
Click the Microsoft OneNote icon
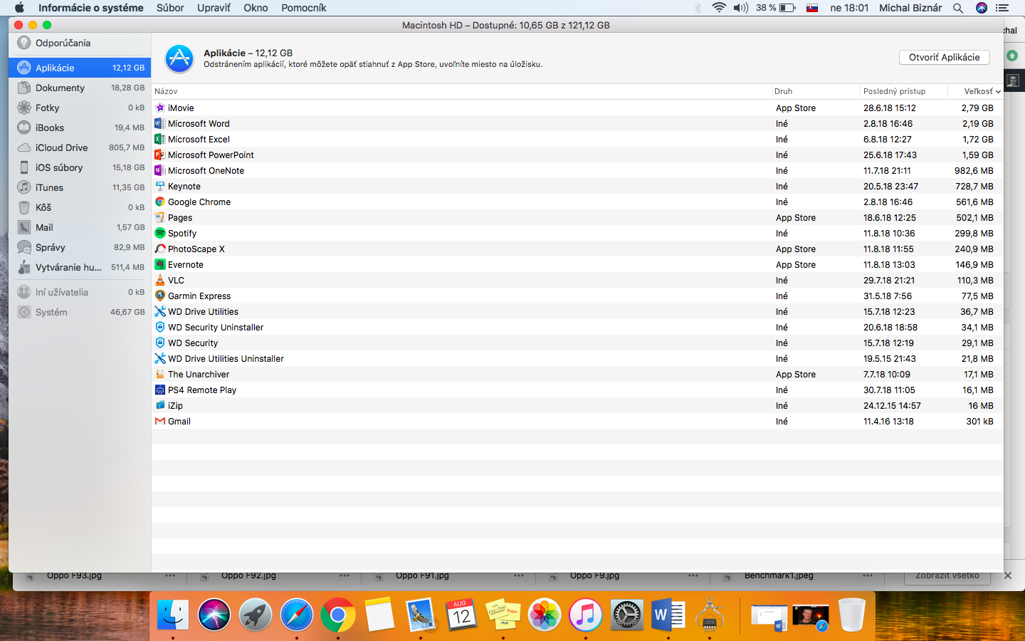click(x=160, y=170)
